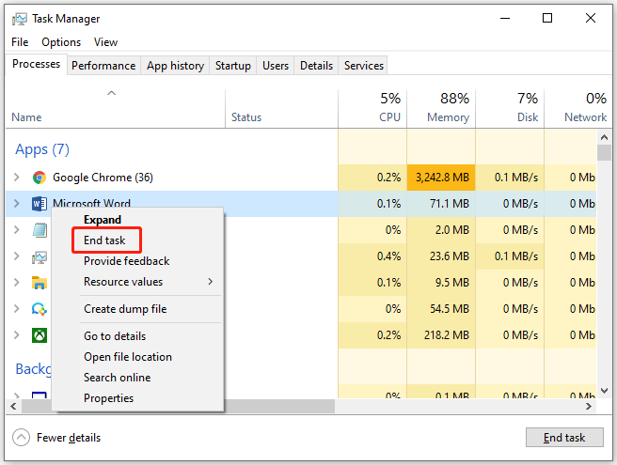Select Create dump file option

point(125,309)
